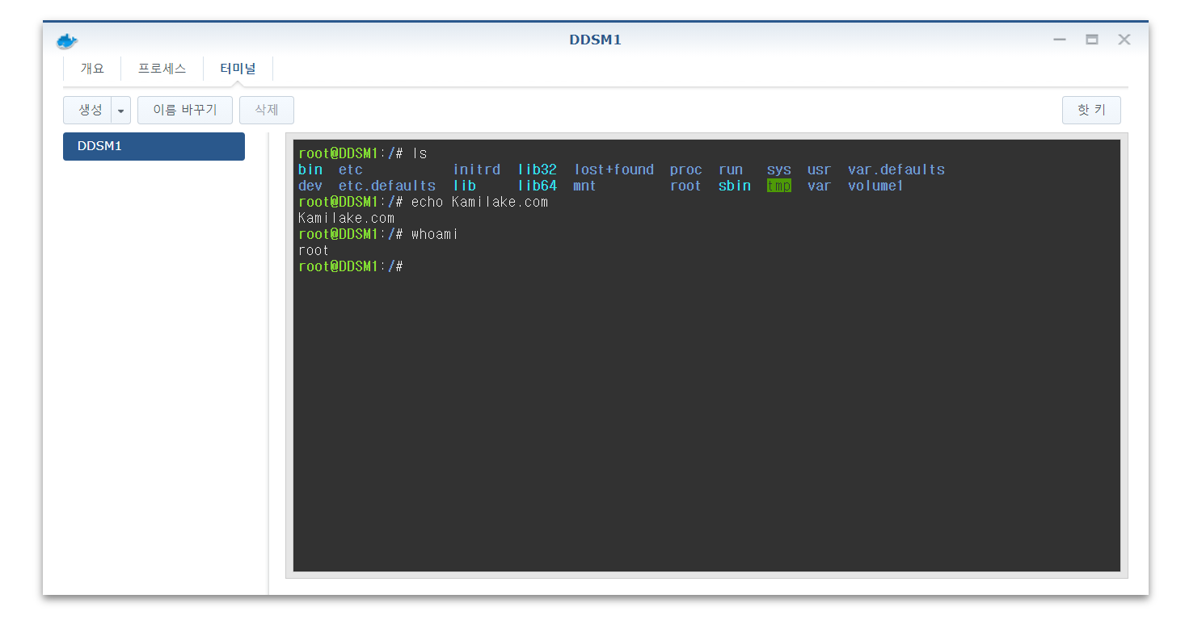Viewport: 1185px width, 628px height.
Task: Click the DDSM1 window title text
Action: (595, 40)
